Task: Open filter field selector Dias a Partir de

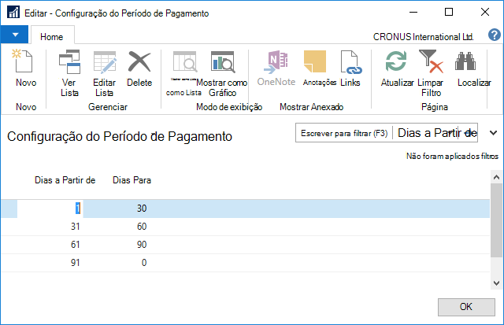Action: pyautogui.click(x=435, y=133)
